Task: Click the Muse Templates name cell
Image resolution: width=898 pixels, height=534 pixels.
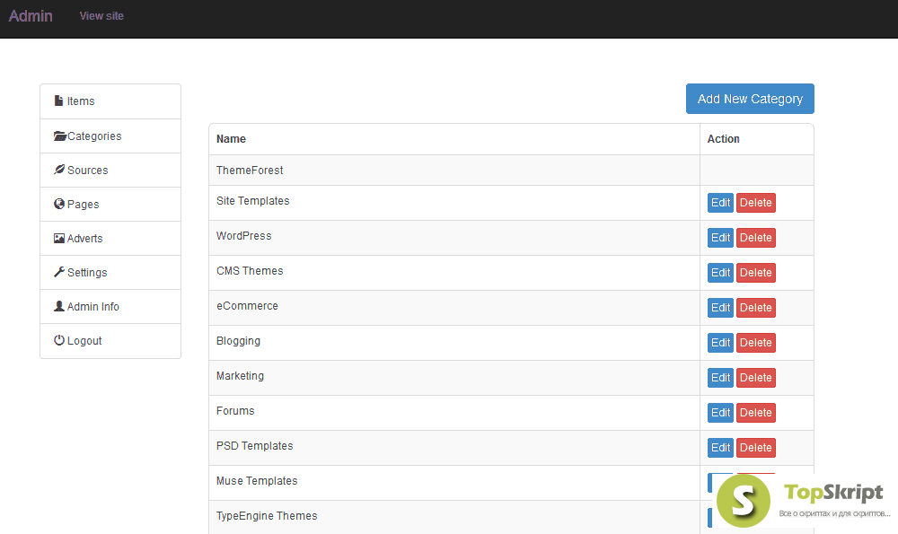Action: [x=454, y=482]
